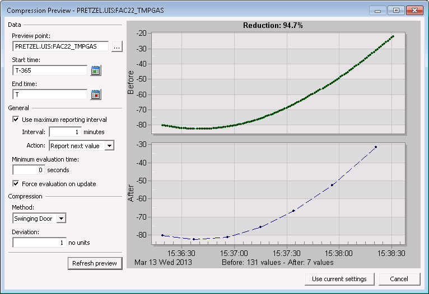Click the Deviation value input field
This screenshot has width=429, height=294.
click(x=39, y=243)
